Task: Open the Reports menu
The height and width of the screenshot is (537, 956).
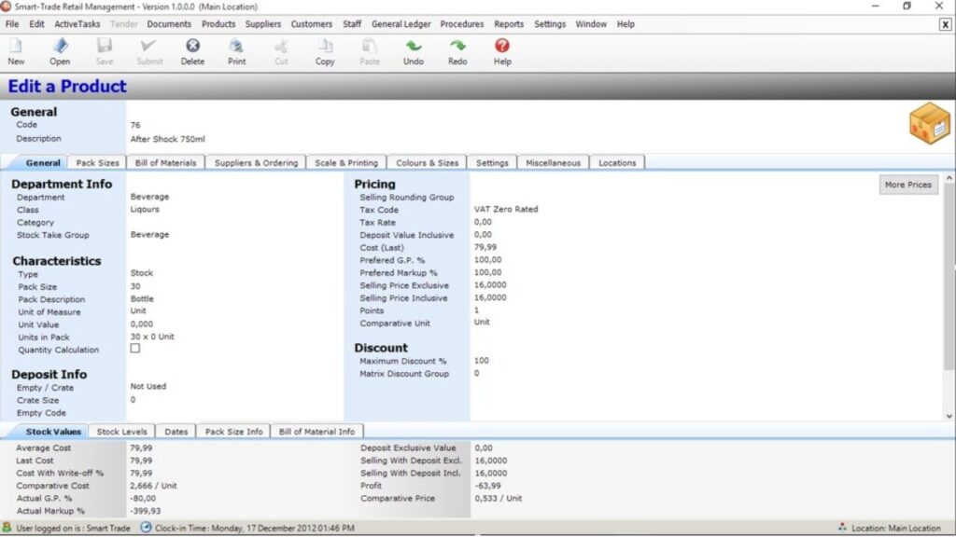Action: (x=510, y=24)
